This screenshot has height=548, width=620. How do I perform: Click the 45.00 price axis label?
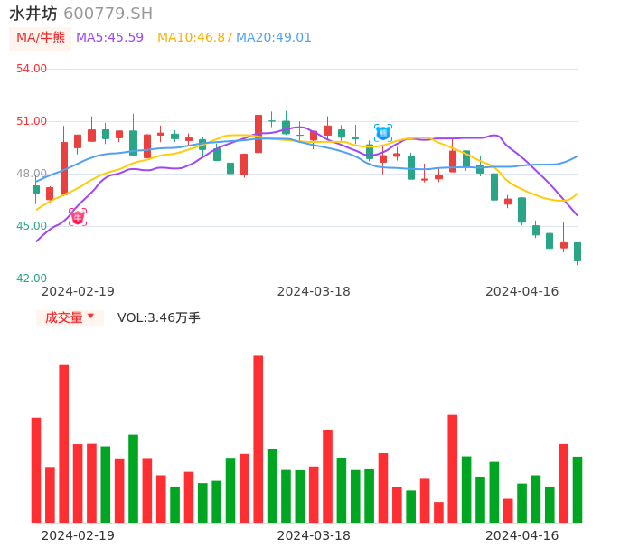pyautogui.click(x=32, y=226)
